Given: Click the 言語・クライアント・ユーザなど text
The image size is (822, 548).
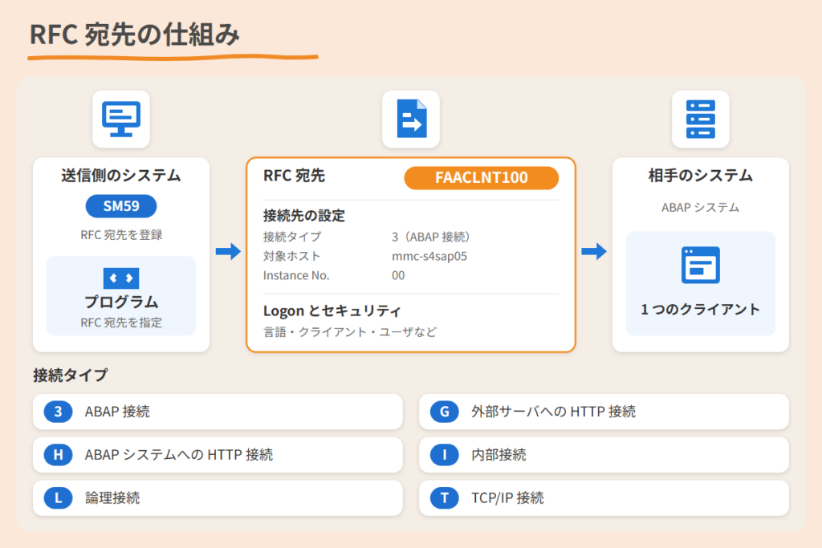Looking at the screenshot, I should tap(350, 332).
